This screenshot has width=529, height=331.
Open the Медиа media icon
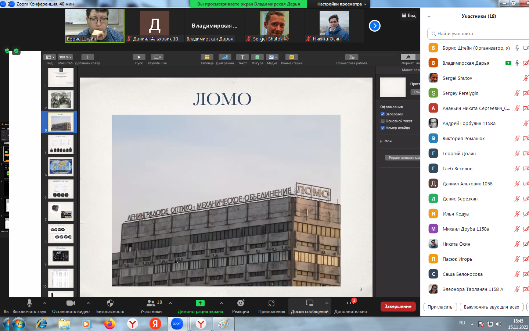272,57
